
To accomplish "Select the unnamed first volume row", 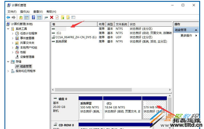I will [x=111, y=29].
